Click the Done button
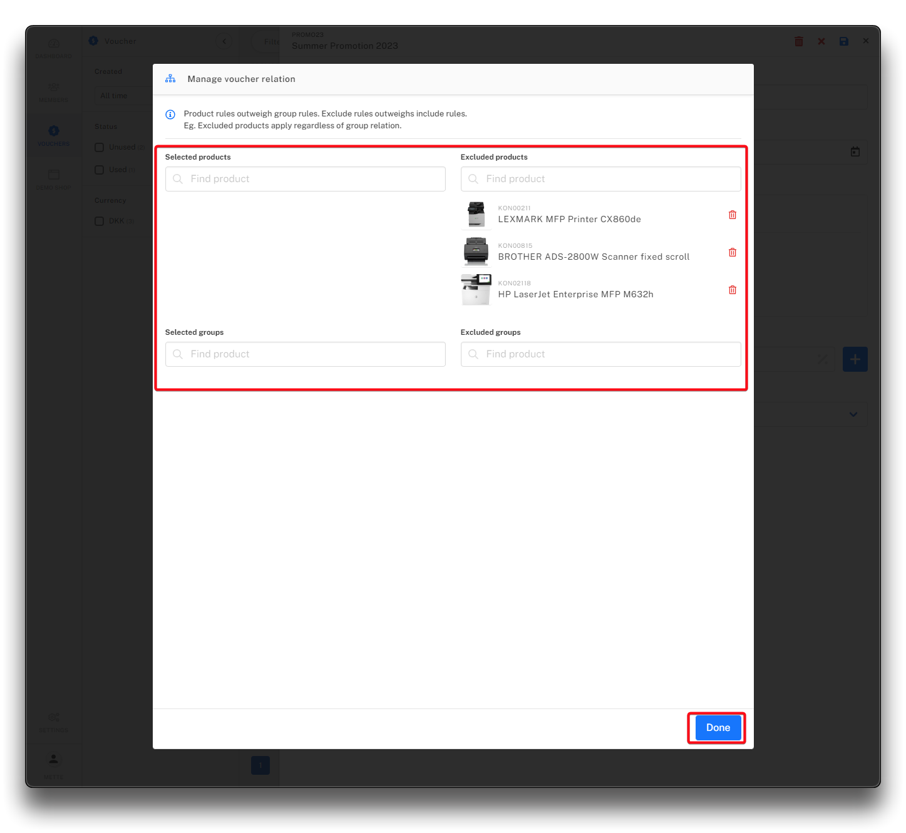 [x=718, y=727]
